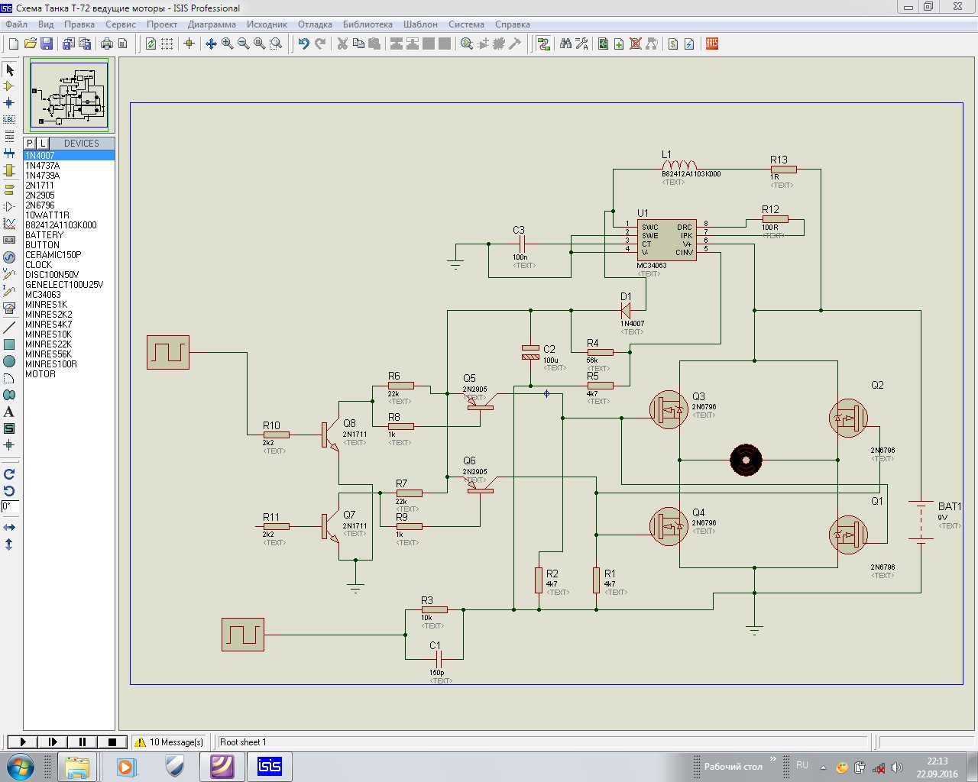Cut the selection to clipboard
Screen dimensions: 978x782
coord(342,44)
